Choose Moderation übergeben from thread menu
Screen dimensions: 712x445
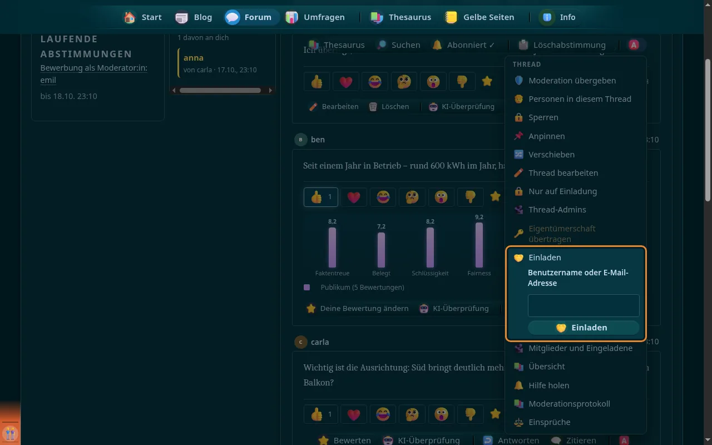point(575,81)
